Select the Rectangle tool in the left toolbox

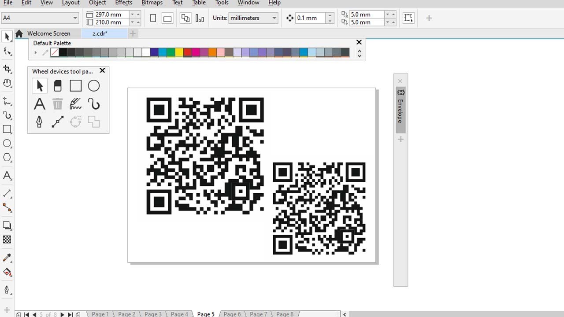pyautogui.click(x=7, y=129)
